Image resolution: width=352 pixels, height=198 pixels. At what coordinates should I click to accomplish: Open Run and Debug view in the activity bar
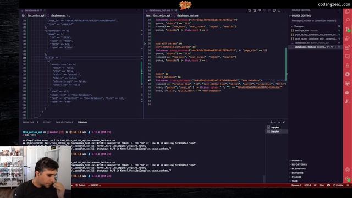[348, 38]
